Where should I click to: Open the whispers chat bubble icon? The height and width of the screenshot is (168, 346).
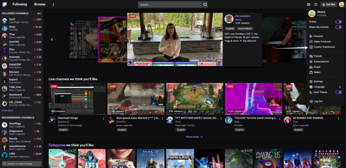[x=316, y=4]
